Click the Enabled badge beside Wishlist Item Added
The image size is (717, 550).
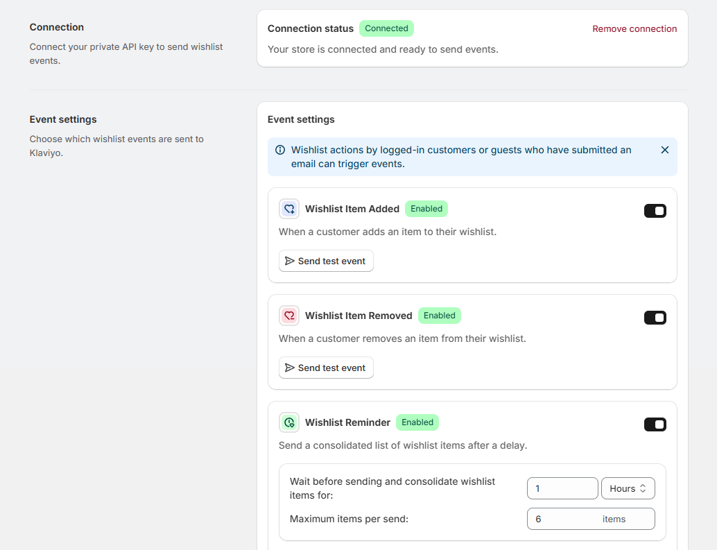pyautogui.click(x=426, y=209)
